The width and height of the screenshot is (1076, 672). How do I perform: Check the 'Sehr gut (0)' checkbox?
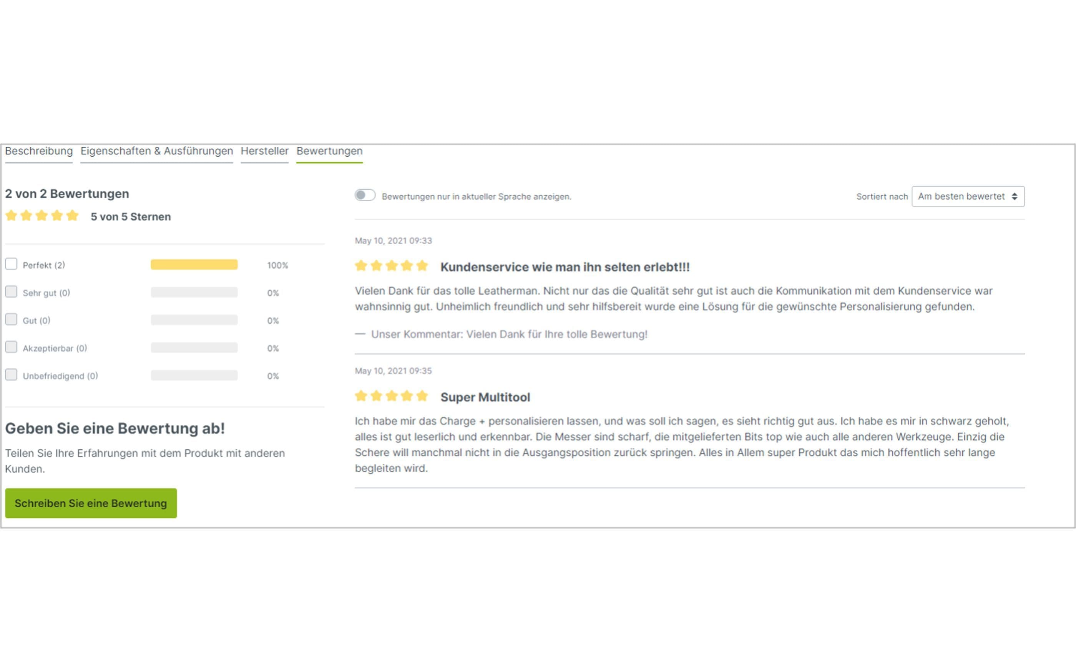pos(11,291)
